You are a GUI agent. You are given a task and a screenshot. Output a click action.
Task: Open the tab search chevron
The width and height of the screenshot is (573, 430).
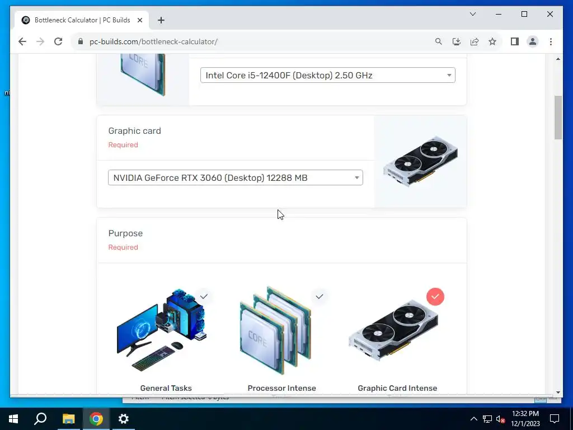pos(473,14)
